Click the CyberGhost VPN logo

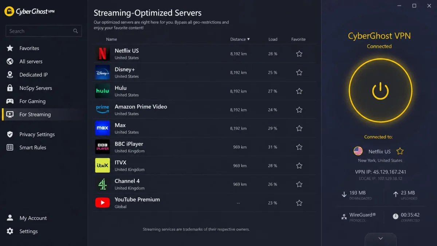[x=29, y=12]
